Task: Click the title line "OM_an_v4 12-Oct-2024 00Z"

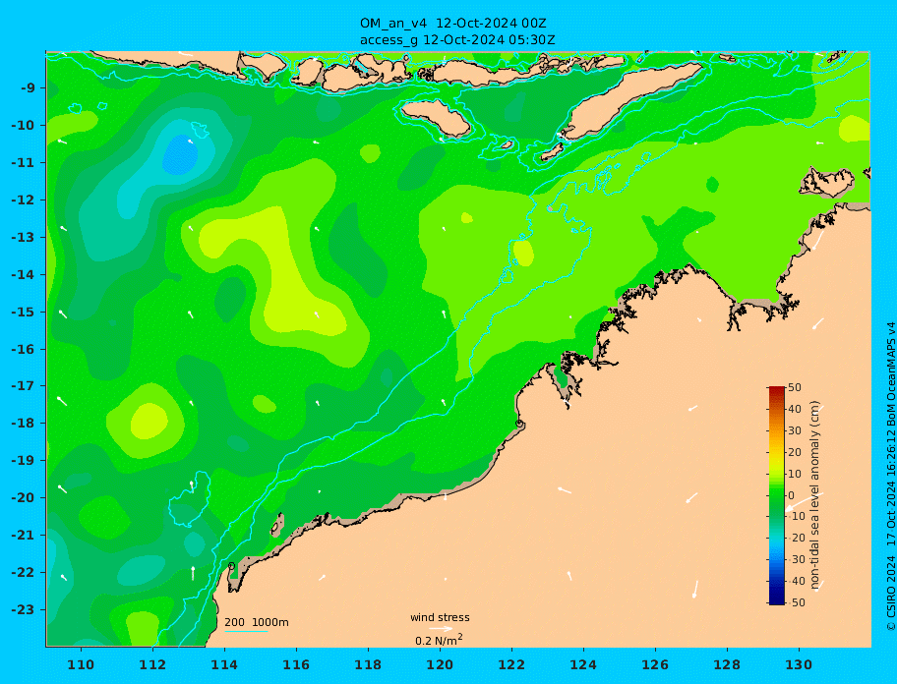Action: 453,24
